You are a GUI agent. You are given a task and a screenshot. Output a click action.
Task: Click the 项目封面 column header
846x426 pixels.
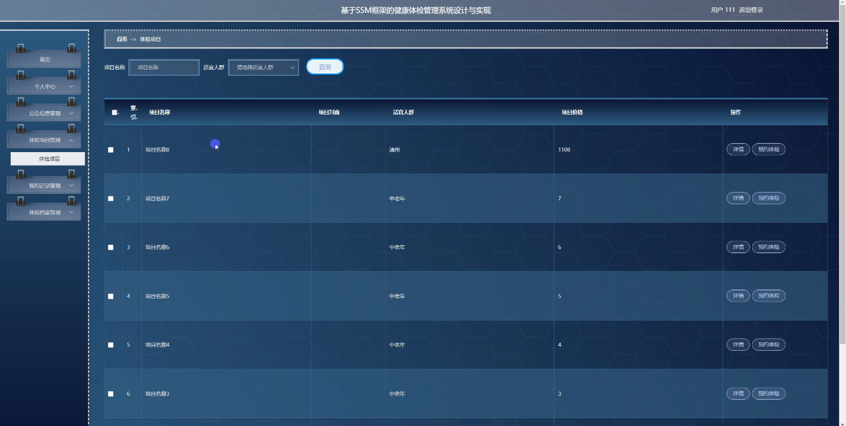click(329, 112)
